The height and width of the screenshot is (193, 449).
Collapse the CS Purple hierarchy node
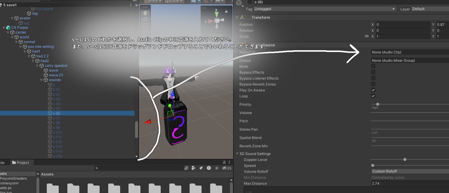(x=4, y=28)
